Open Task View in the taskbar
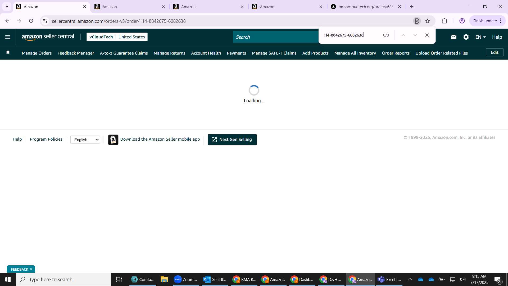508x286 pixels. 119,279
